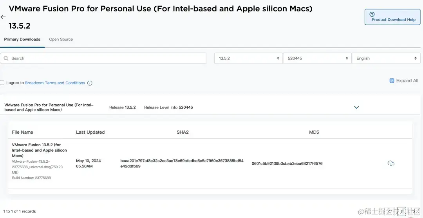This screenshot has width=423, height=218.
Task: Click the MD5 checksum value
Action: 287,163
